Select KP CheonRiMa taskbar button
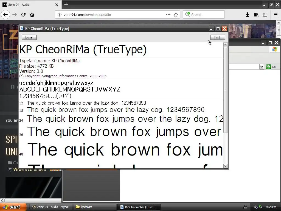This screenshot has height=211, width=281. 139,207
